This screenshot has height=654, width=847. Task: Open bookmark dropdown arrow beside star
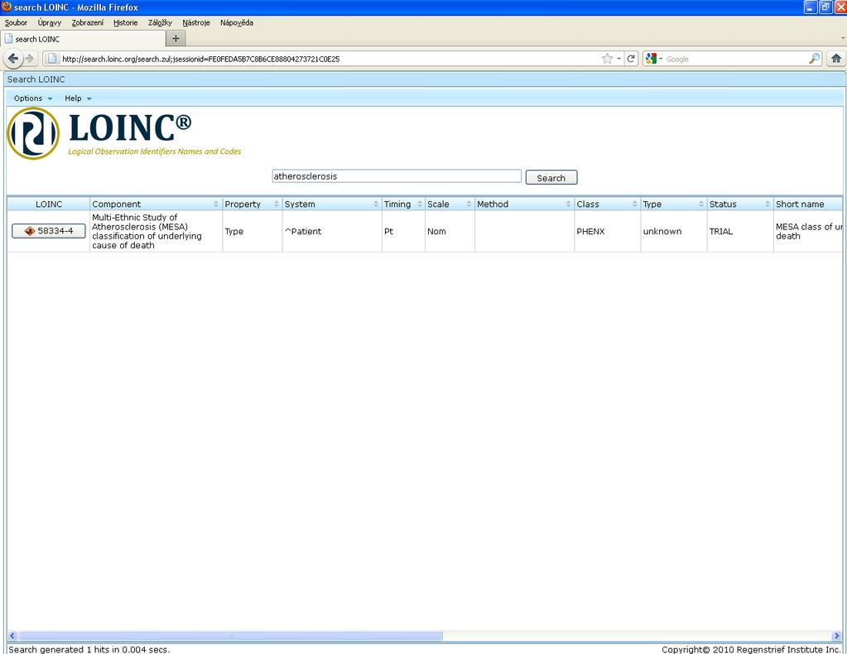point(619,59)
